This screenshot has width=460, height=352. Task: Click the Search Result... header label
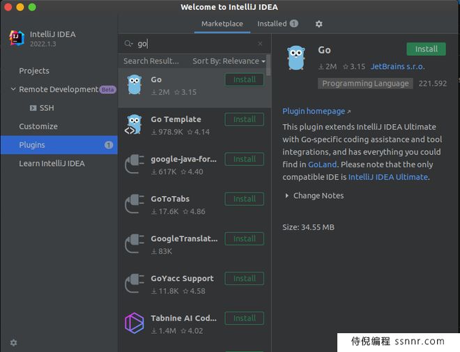point(151,61)
